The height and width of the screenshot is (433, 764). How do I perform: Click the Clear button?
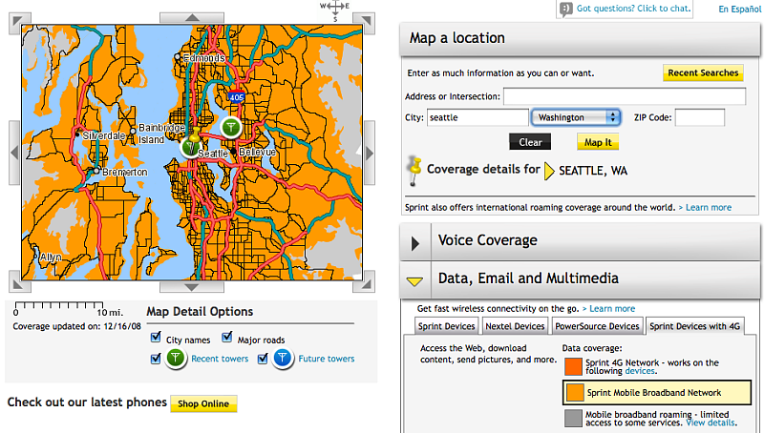pos(530,142)
